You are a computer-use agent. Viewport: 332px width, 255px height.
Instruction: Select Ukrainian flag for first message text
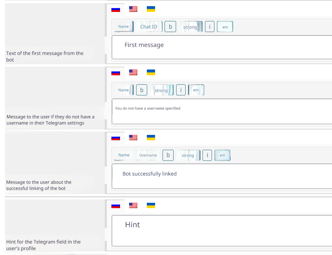[151, 9]
